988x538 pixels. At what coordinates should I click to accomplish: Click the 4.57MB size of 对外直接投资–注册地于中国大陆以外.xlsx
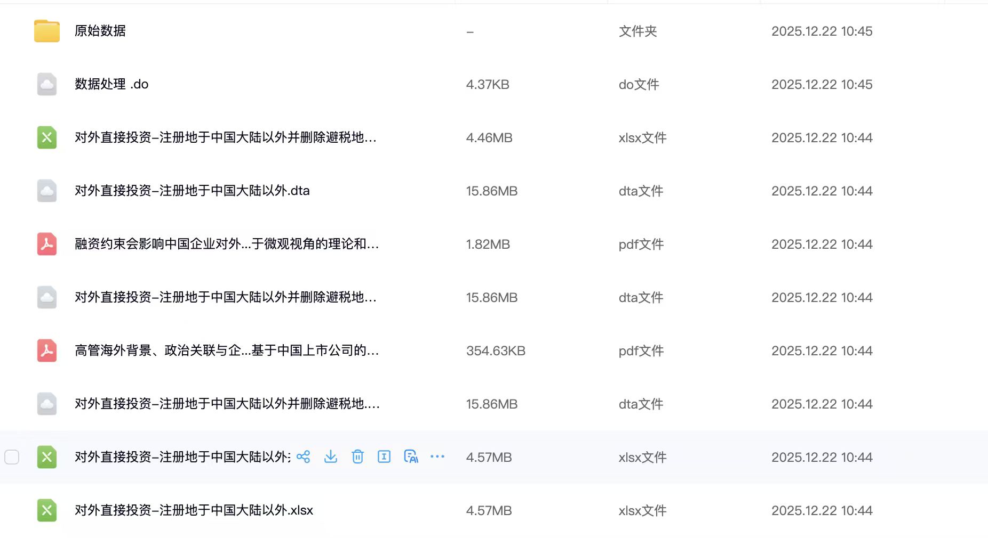(x=489, y=511)
